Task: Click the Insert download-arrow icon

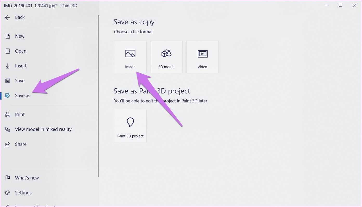Action: pos(8,66)
